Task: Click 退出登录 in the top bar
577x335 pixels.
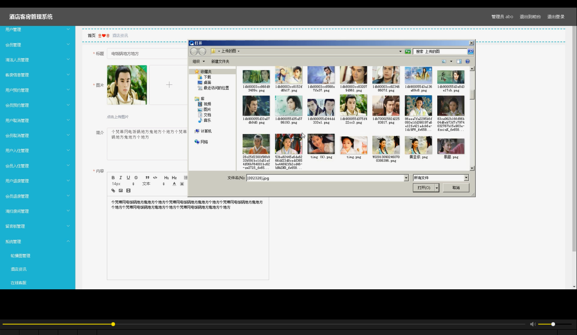Action: pos(556,16)
